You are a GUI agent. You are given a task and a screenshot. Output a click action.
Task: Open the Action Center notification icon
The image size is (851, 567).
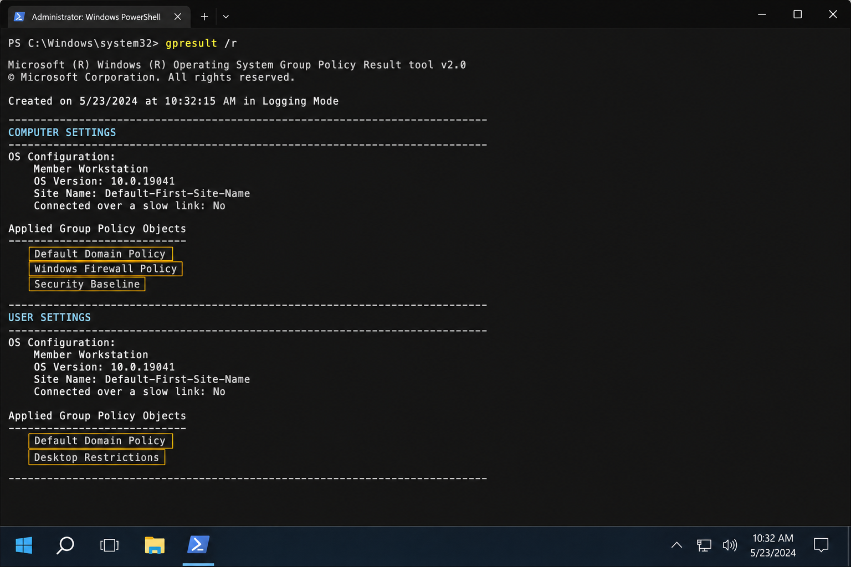821,545
